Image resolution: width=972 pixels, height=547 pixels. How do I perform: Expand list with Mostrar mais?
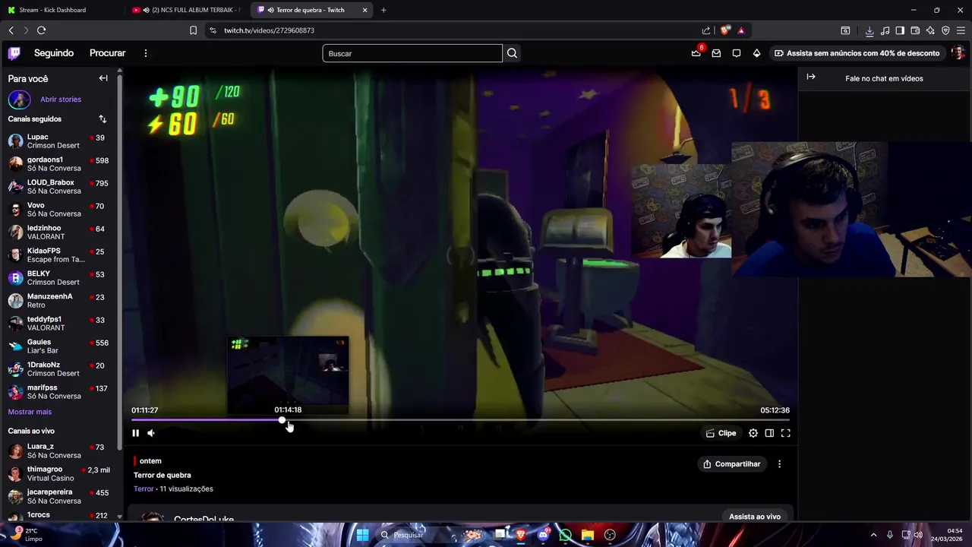[x=30, y=412]
